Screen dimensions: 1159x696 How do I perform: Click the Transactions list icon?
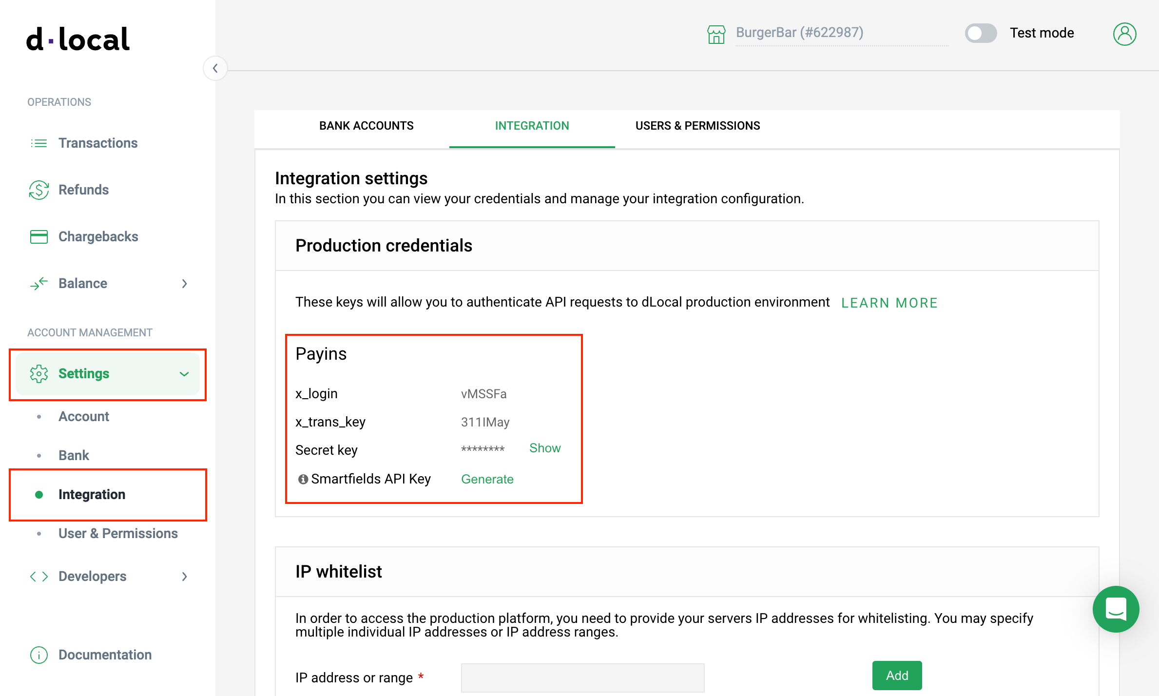click(x=39, y=143)
